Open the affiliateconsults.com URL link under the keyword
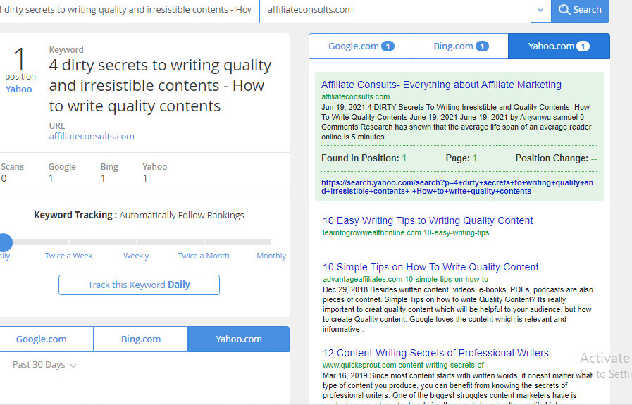 coord(92,136)
